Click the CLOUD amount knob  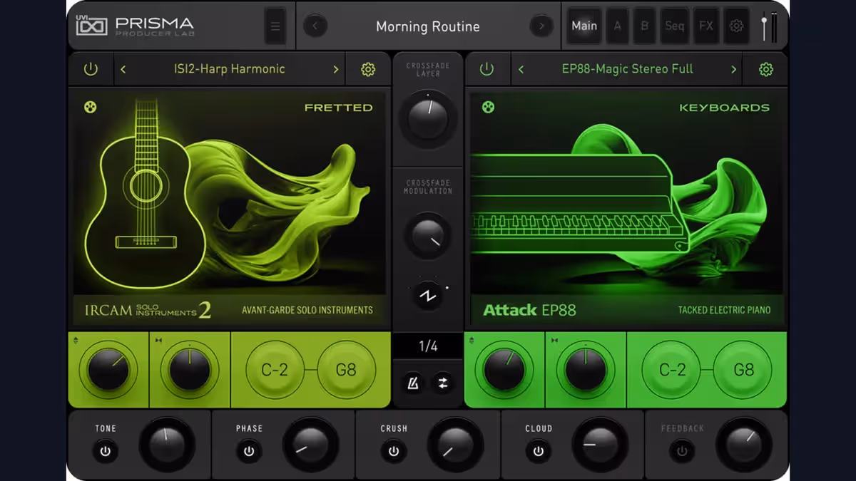[600, 445]
